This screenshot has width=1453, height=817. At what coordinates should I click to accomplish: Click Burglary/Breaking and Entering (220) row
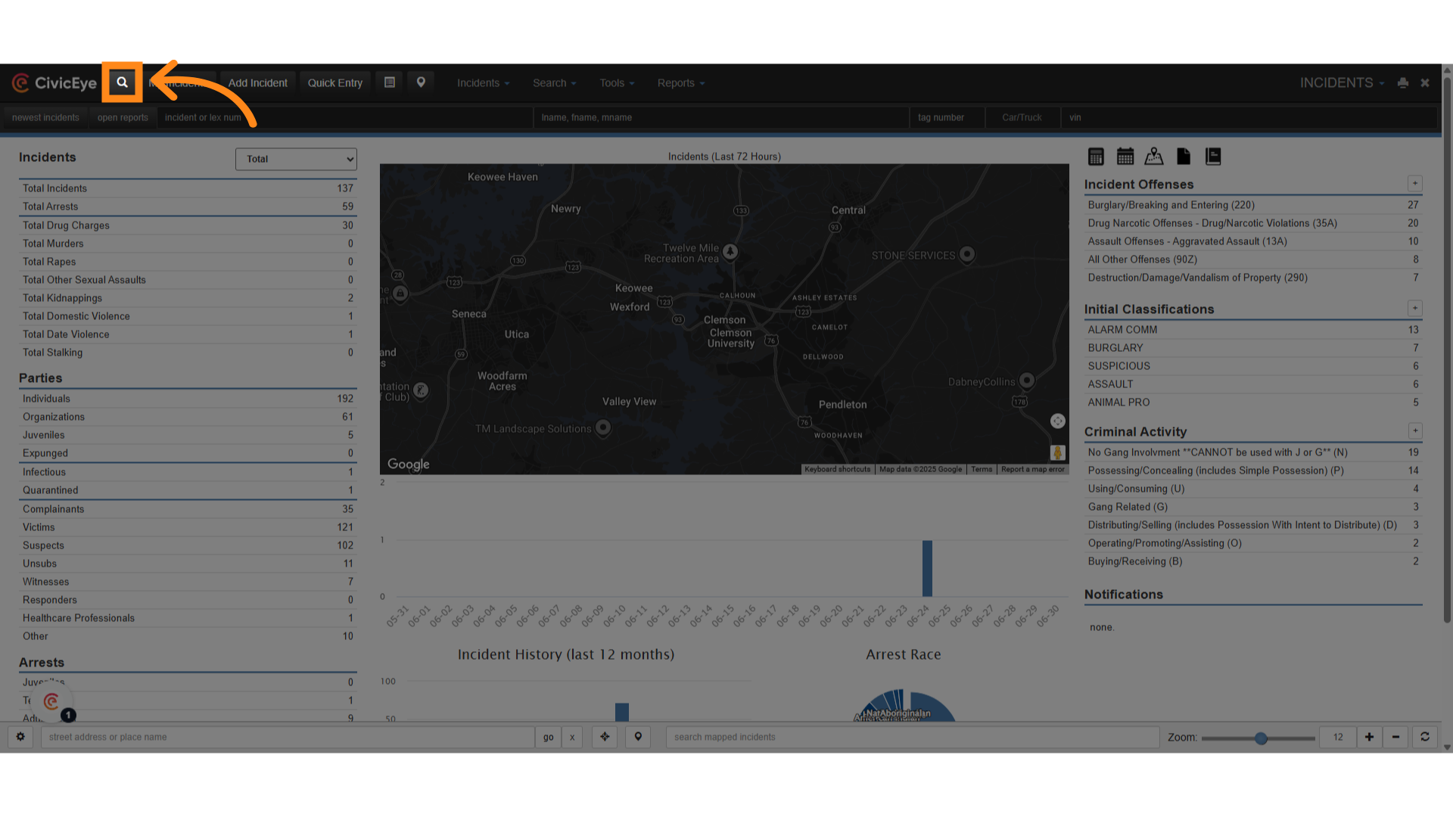tap(1253, 205)
